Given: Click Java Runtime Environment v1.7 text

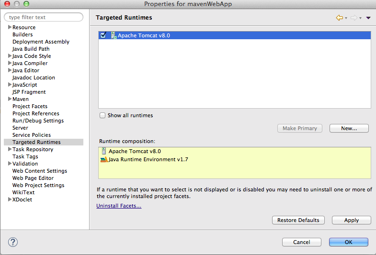Looking at the screenshot, I should coord(148,159).
